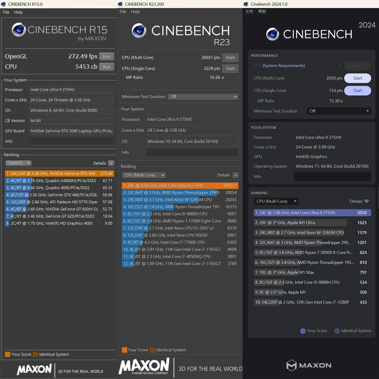Start CPU (Multi Core) test in Cinebench 2024
This screenshot has width=379, height=379.
[x=357, y=78]
